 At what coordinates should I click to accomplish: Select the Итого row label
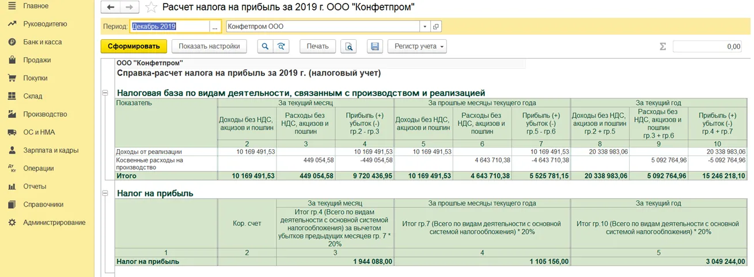pos(166,175)
